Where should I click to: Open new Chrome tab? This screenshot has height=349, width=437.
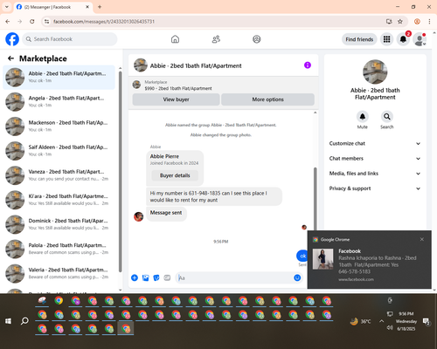tap(100, 7)
